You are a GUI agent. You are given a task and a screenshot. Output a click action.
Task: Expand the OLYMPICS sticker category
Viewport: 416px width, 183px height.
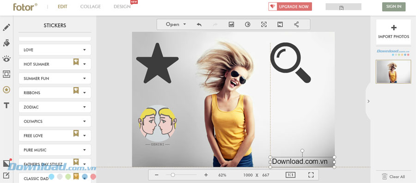click(x=55, y=121)
